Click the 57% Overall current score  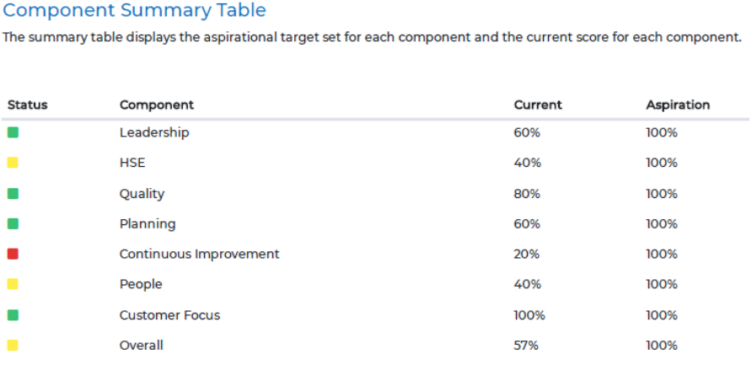coord(526,346)
